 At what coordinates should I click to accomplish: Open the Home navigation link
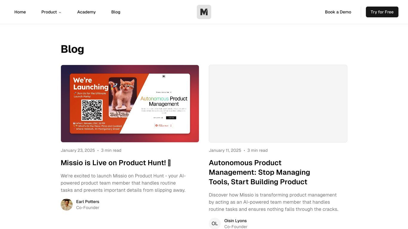coord(20,12)
